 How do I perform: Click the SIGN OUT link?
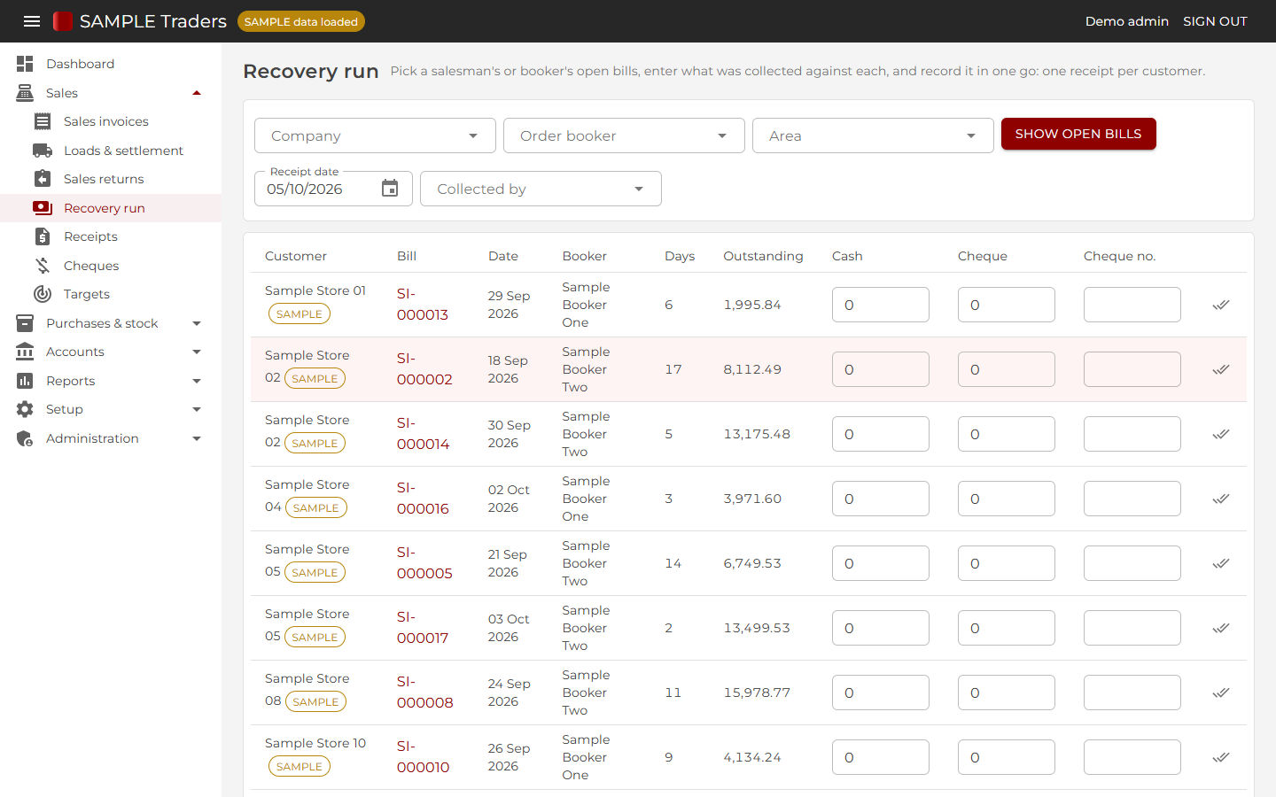pyautogui.click(x=1215, y=21)
